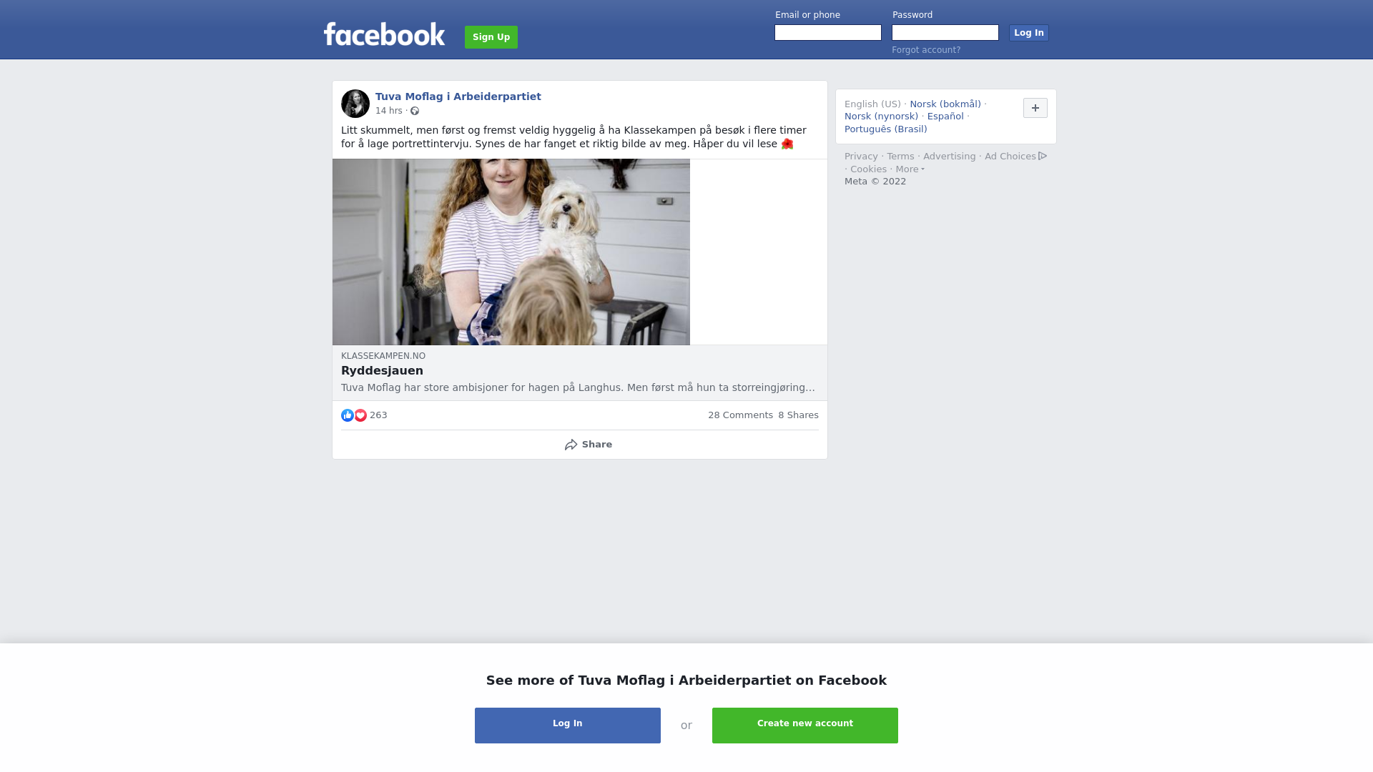Expand the More footer dropdown

910,169
